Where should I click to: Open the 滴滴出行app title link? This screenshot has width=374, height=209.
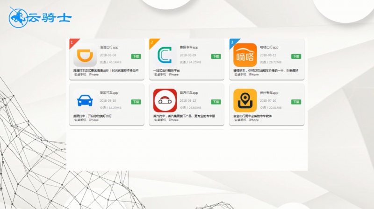coord(109,48)
